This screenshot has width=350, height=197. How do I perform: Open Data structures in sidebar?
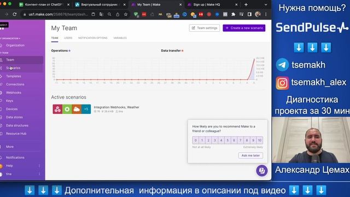pyautogui.click(x=17, y=125)
